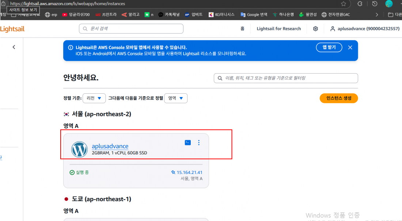Launch the SSH terminal for aplusadvance
402x221 pixels.
[x=188, y=143]
